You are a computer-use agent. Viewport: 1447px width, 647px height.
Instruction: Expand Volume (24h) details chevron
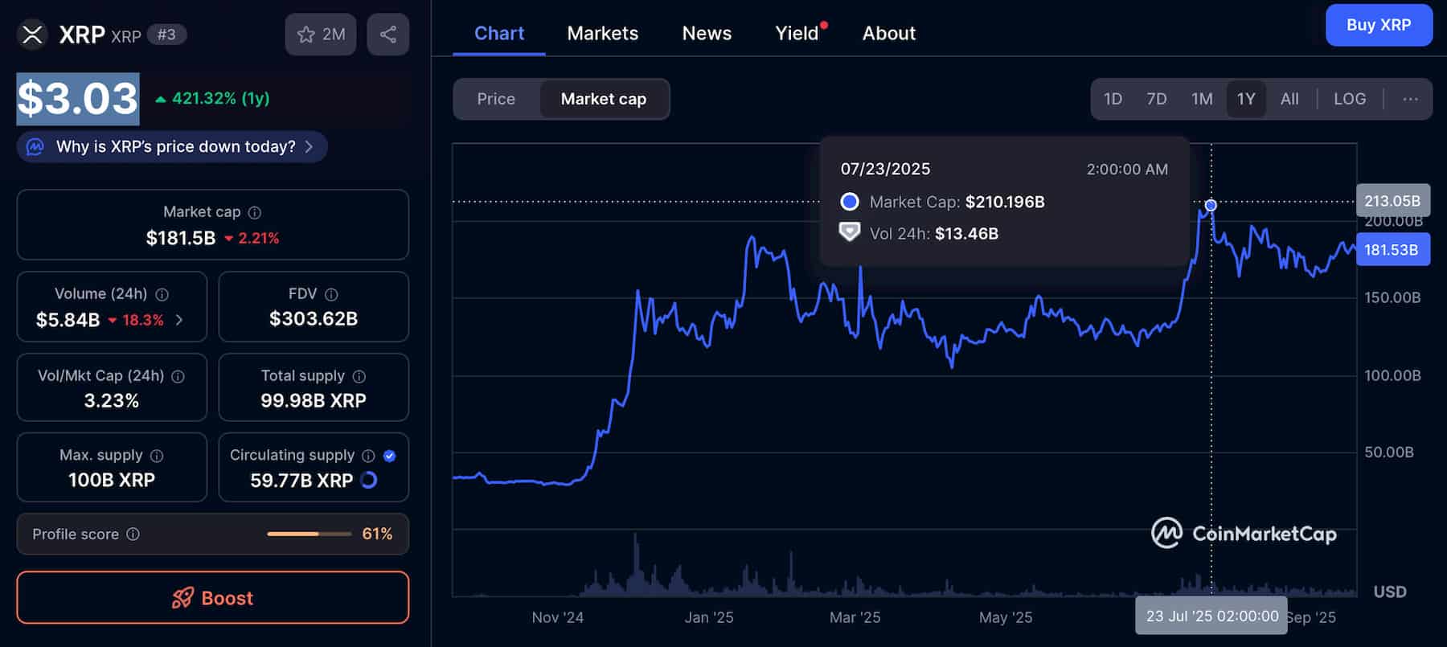(x=179, y=320)
